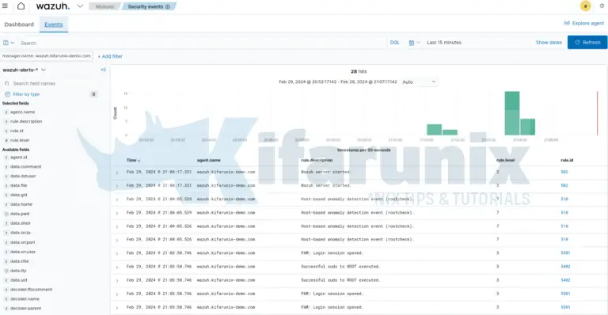Click the rule.id column header
Image resolution: width=608 pixels, height=315 pixels.
(567, 160)
